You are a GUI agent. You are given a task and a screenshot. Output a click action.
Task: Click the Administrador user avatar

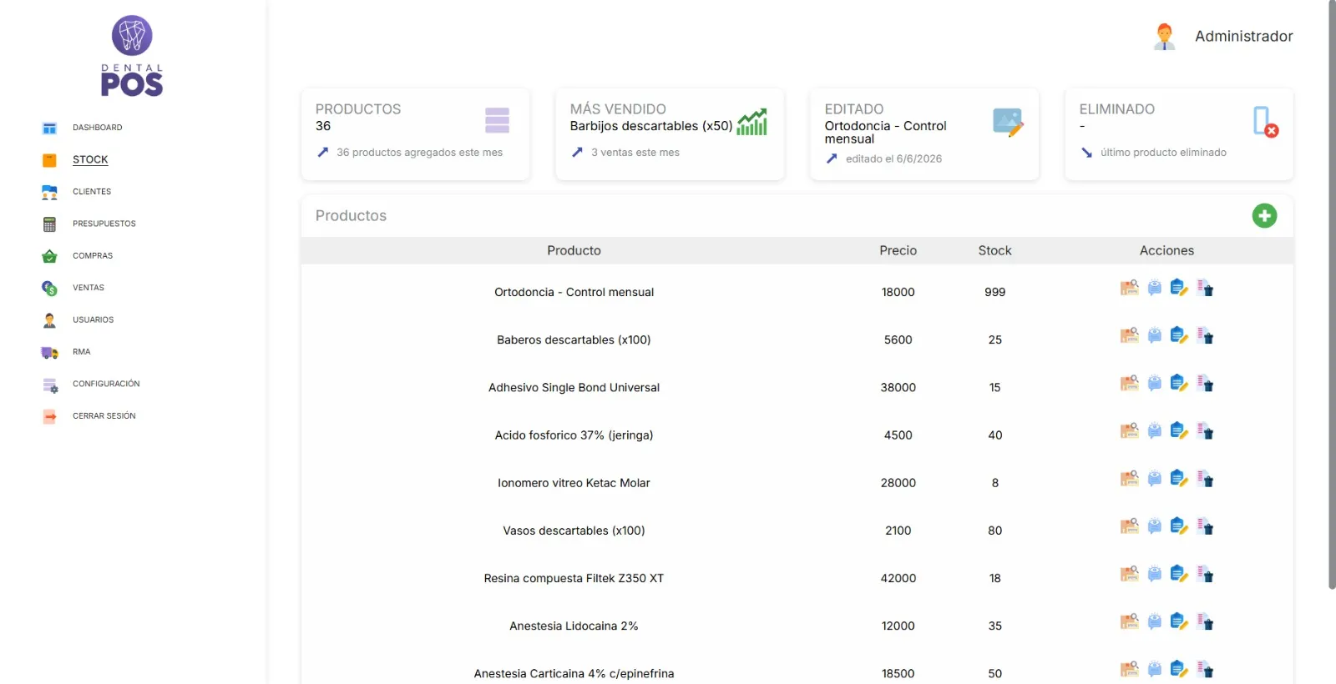point(1164,37)
